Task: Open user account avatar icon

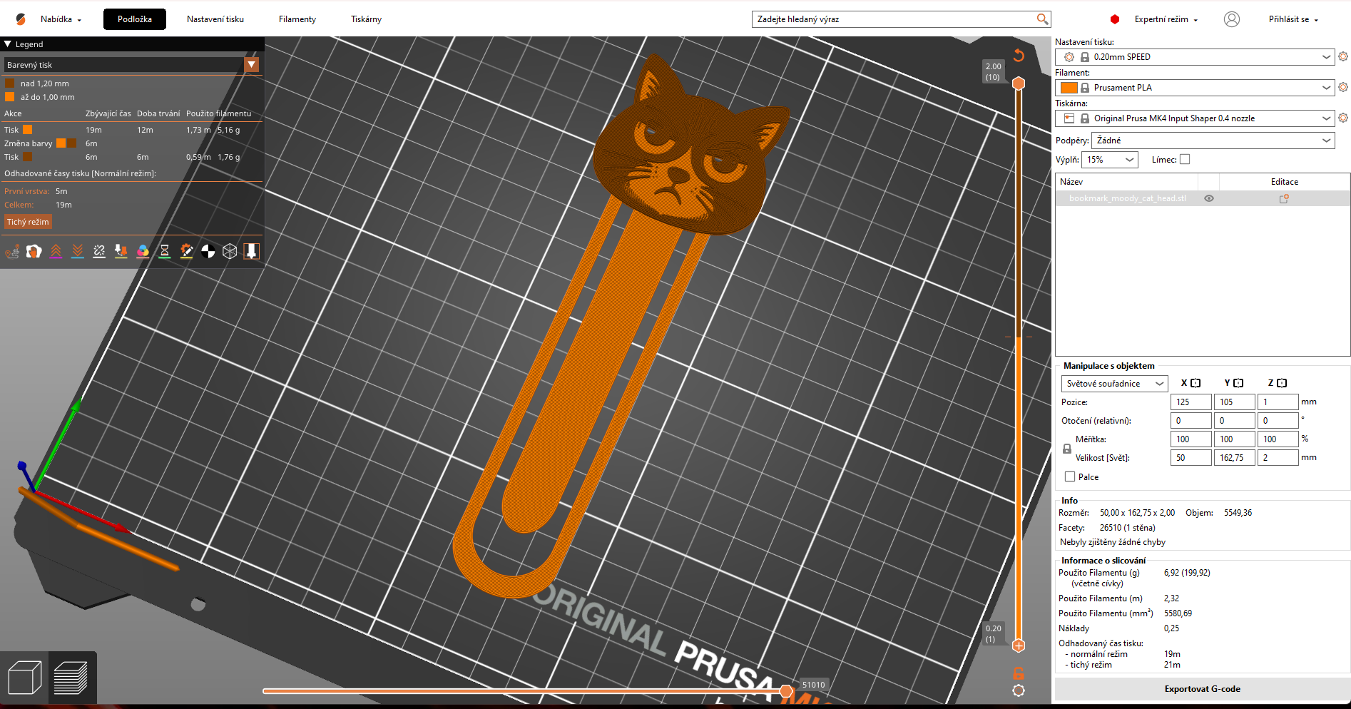Action: 1232,19
